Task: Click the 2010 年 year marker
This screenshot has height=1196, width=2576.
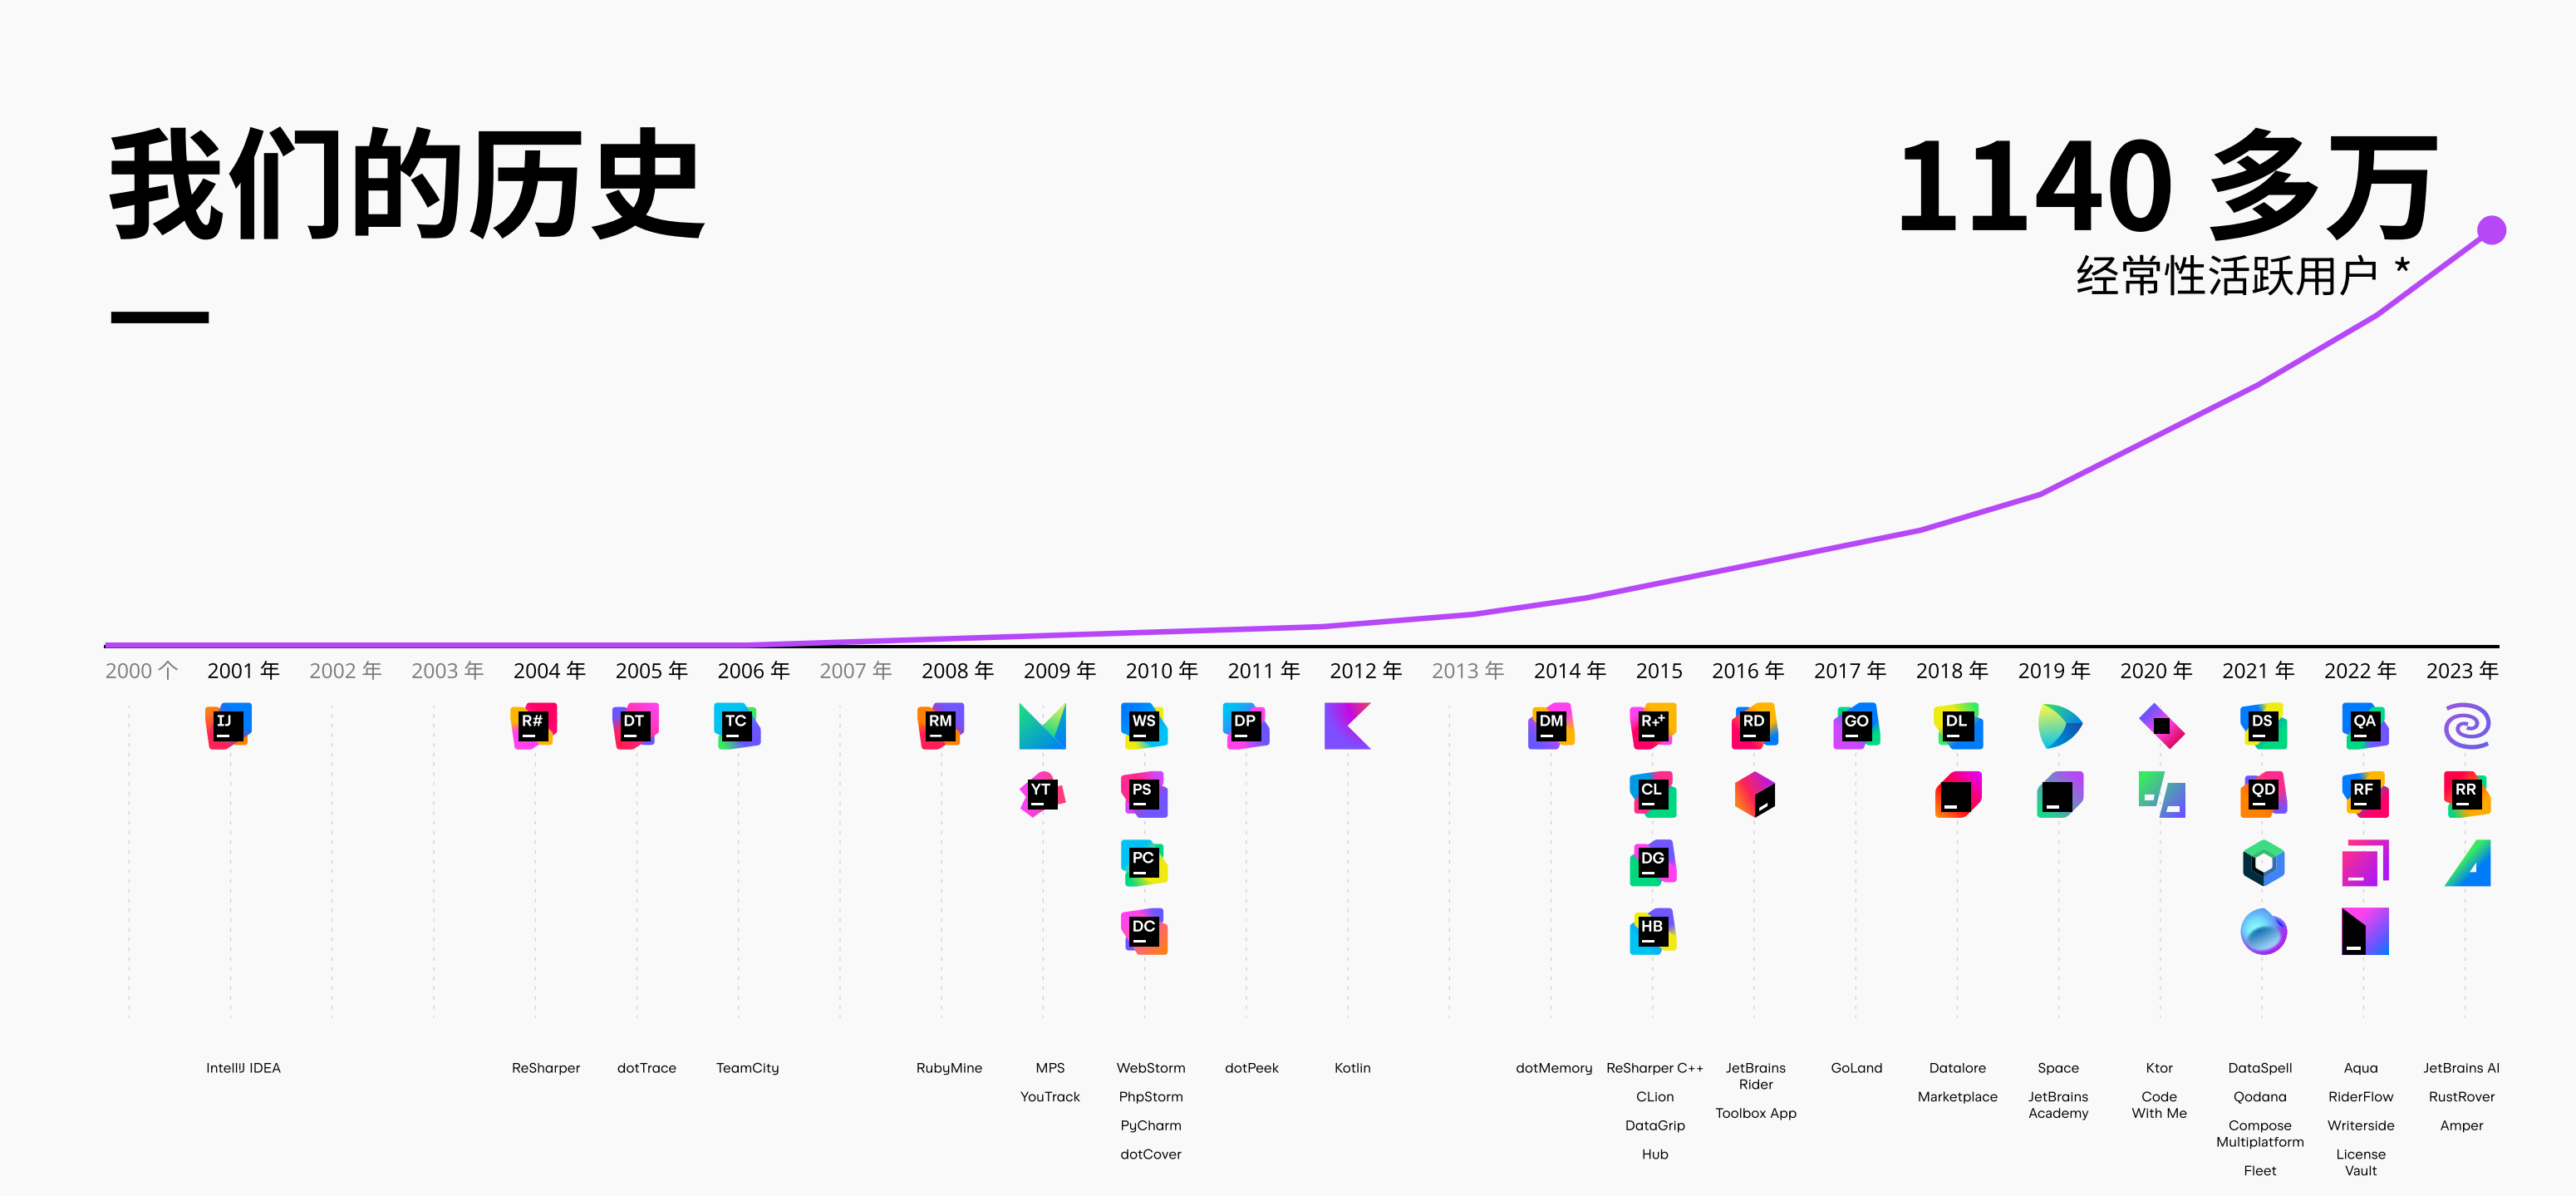Action: pyautogui.click(x=1161, y=671)
